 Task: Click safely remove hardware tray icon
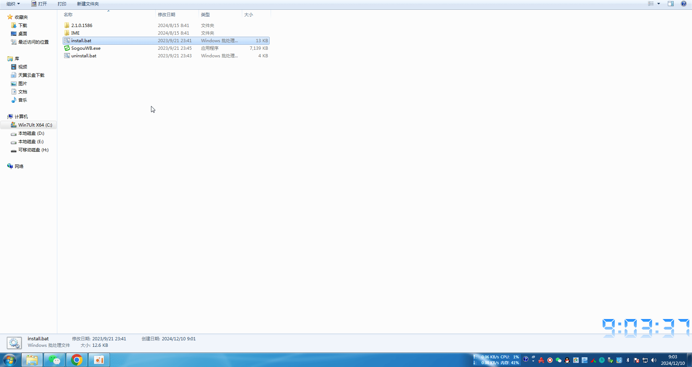tap(611, 360)
